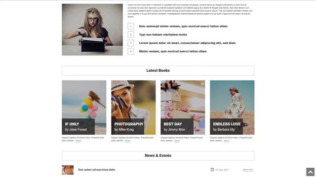Click the description text under Photography

132,139
